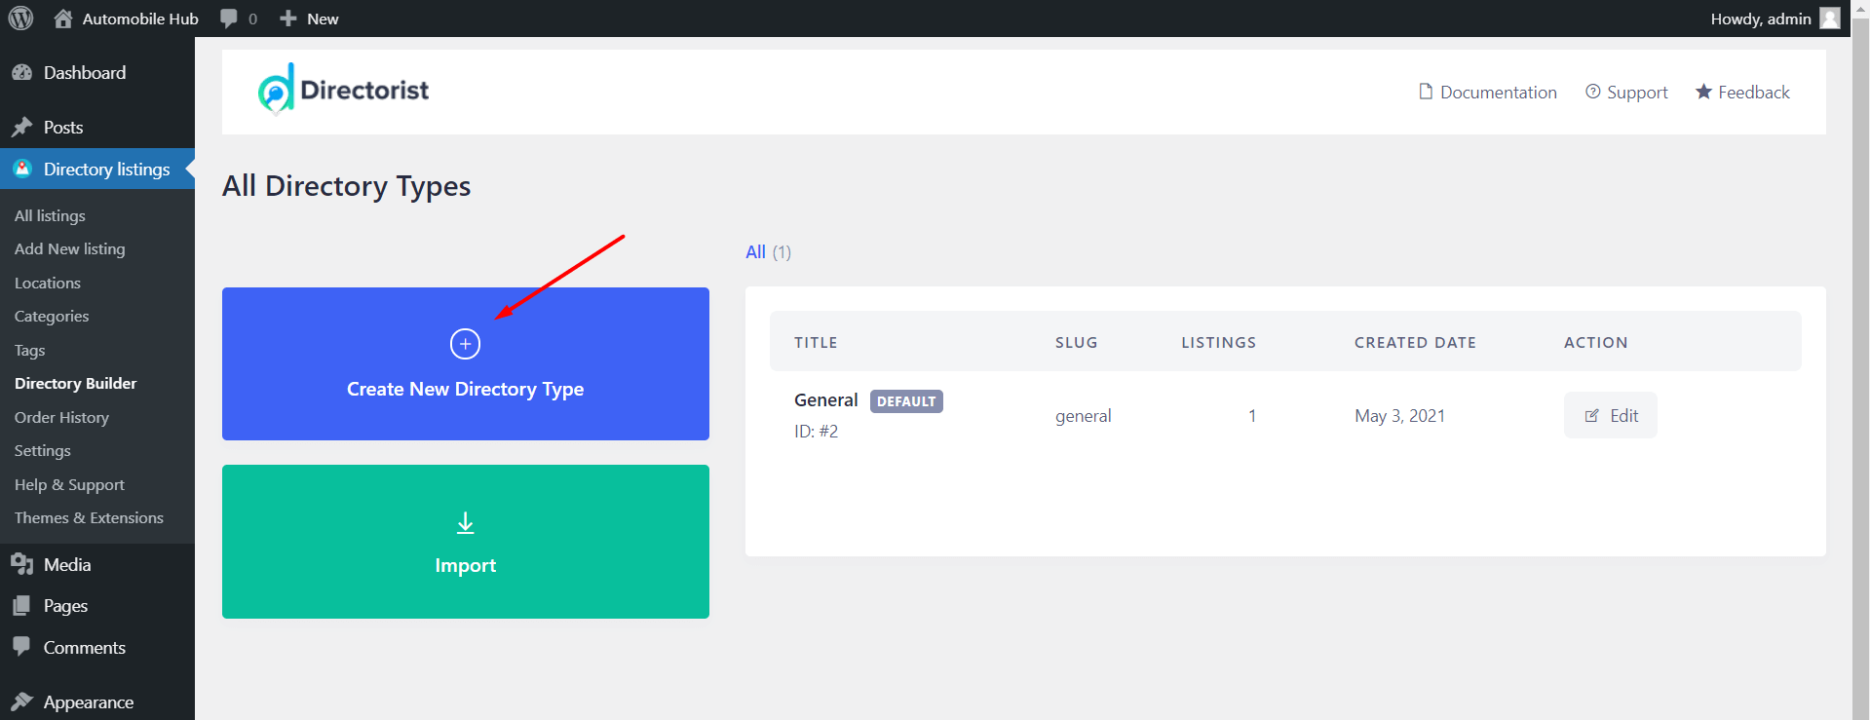1870x720 pixels.
Task: Click the Directory listings sidebar icon
Action: pyautogui.click(x=21, y=169)
